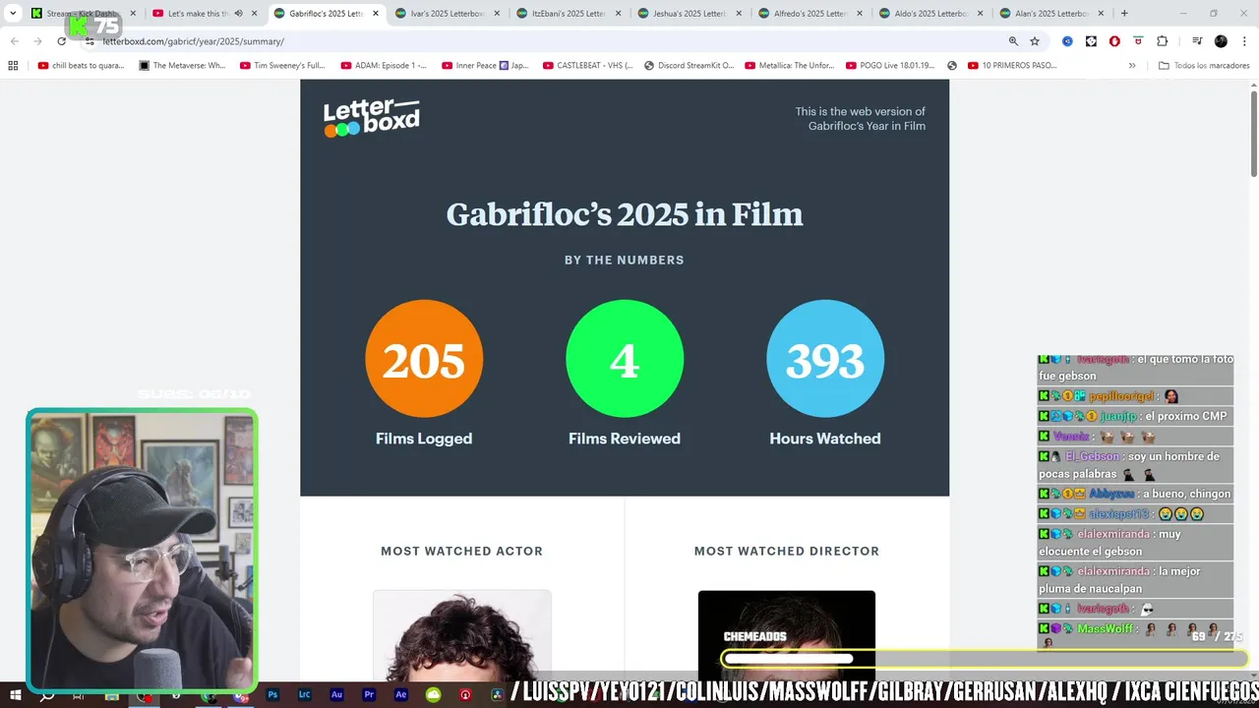The image size is (1259, 708).
Task: Open the zoom magnifier in the address bar
Action: coord(1013,41)
